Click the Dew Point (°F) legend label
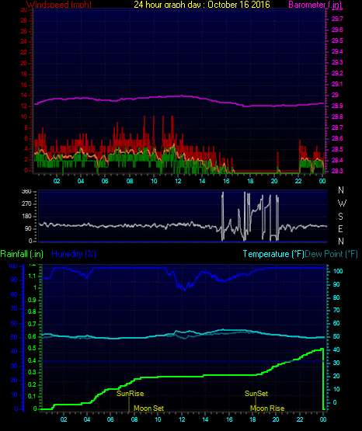This screenshot has width=362, height=431. coord(331,254)
